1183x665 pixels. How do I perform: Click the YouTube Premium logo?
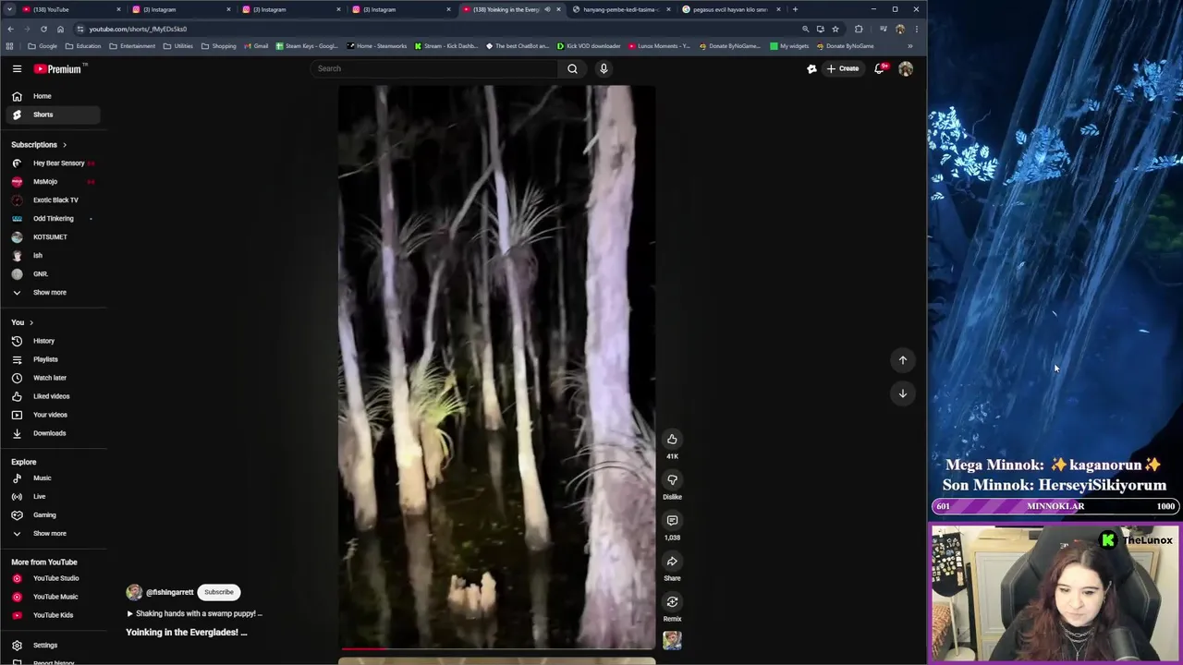point(59,68)
